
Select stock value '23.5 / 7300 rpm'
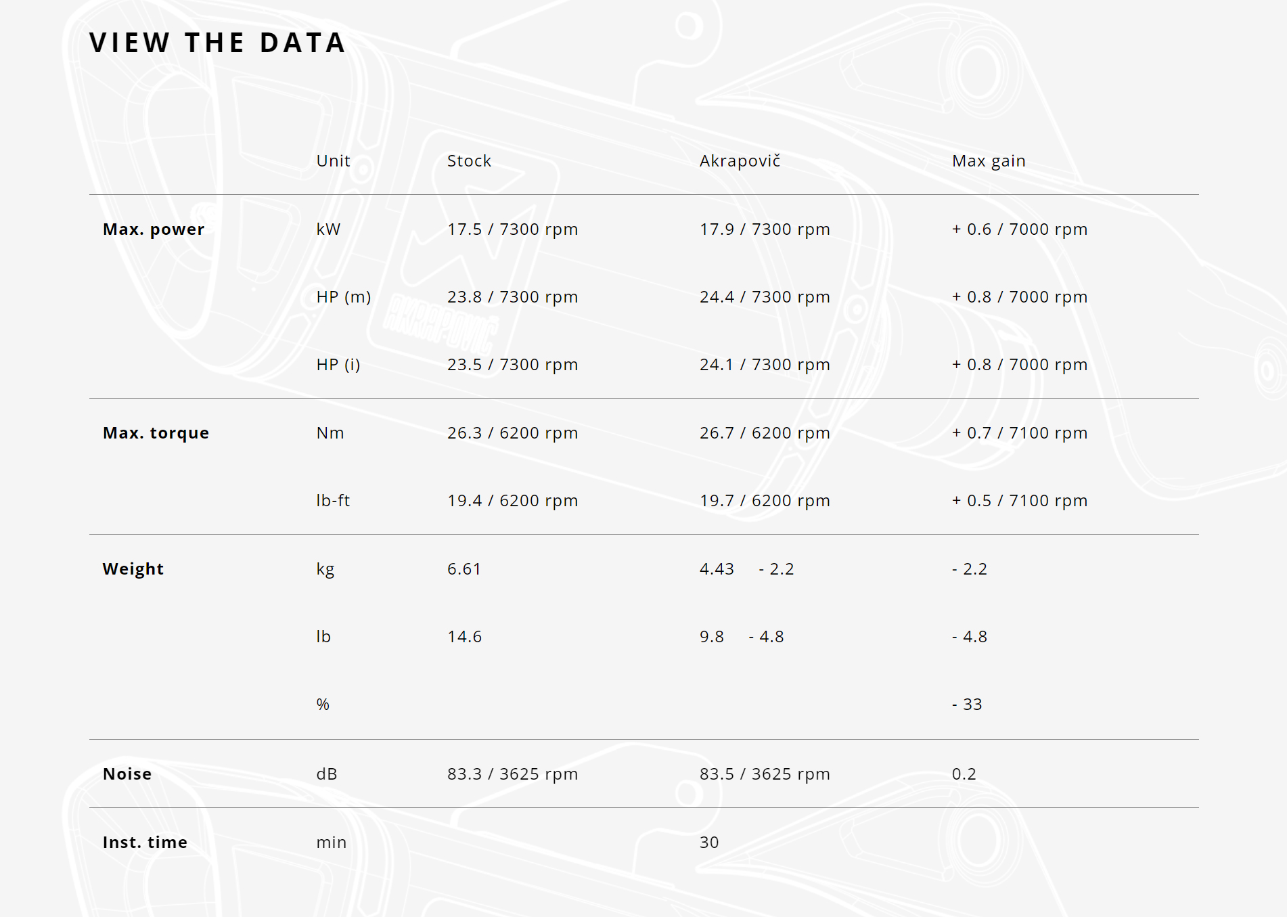pyautogui.click(x=512, y=365)
